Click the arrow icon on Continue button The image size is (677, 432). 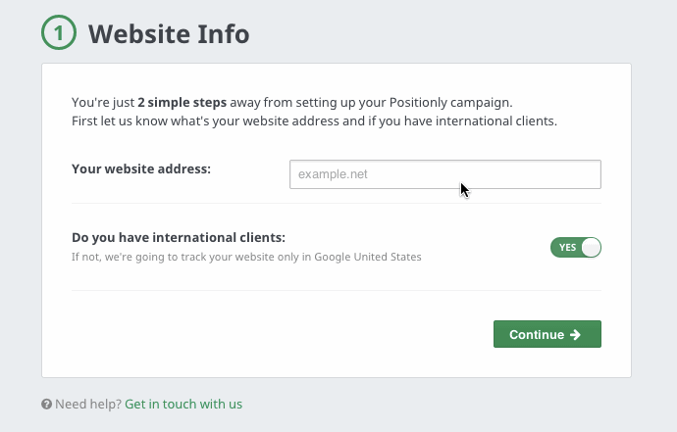point(575,334)
